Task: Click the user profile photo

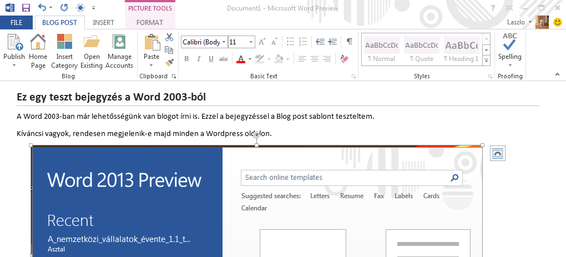Action: click(542, 22)
